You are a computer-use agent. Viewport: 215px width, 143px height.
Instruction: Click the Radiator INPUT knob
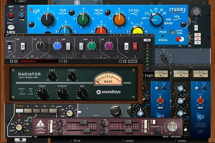click(x=43, y=94)
